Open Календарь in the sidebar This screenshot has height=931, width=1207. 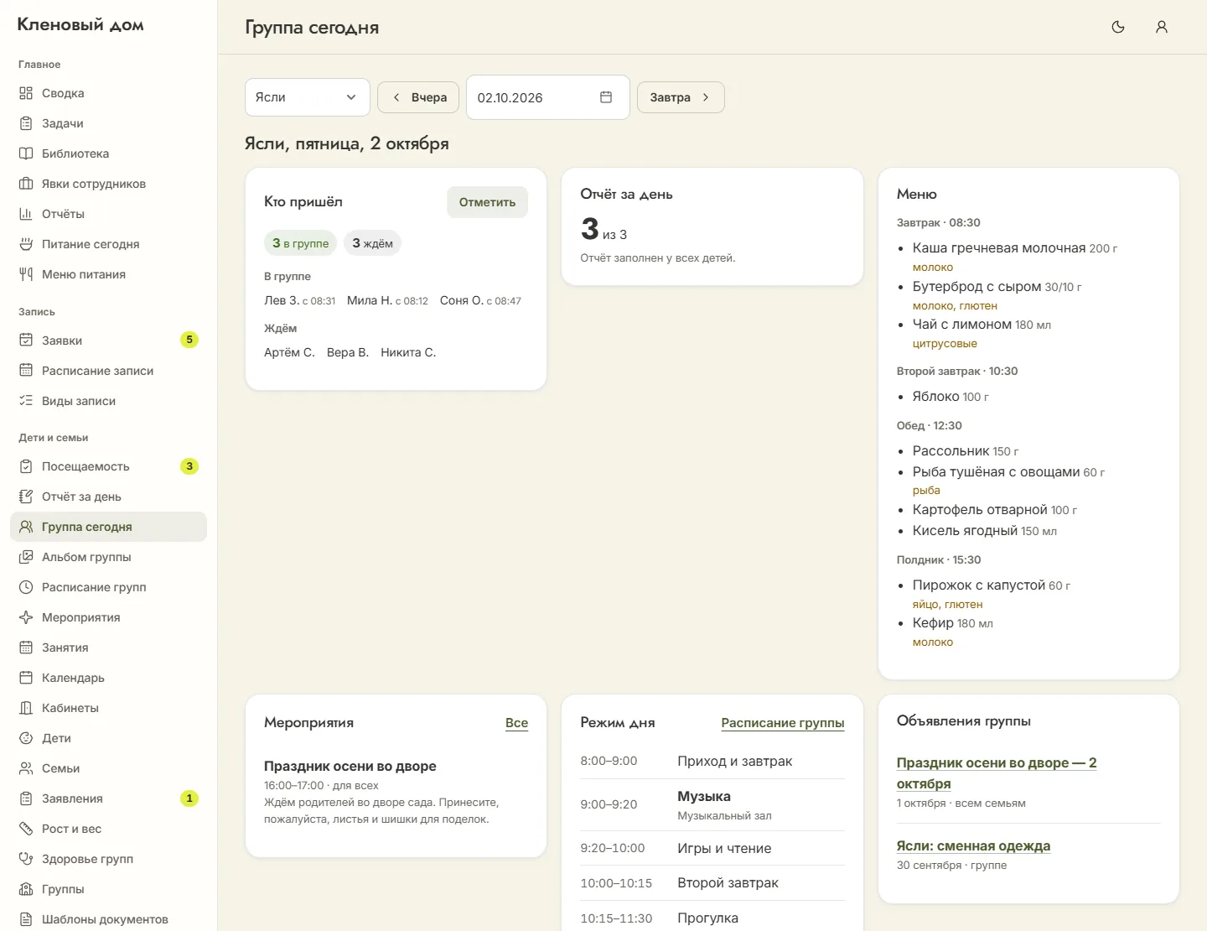click(108, 678)
